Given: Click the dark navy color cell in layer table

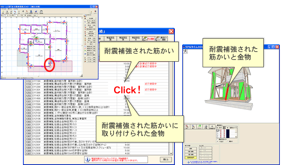Looking at the screenshot, I should pyautogui.click(x=228, y=133).
